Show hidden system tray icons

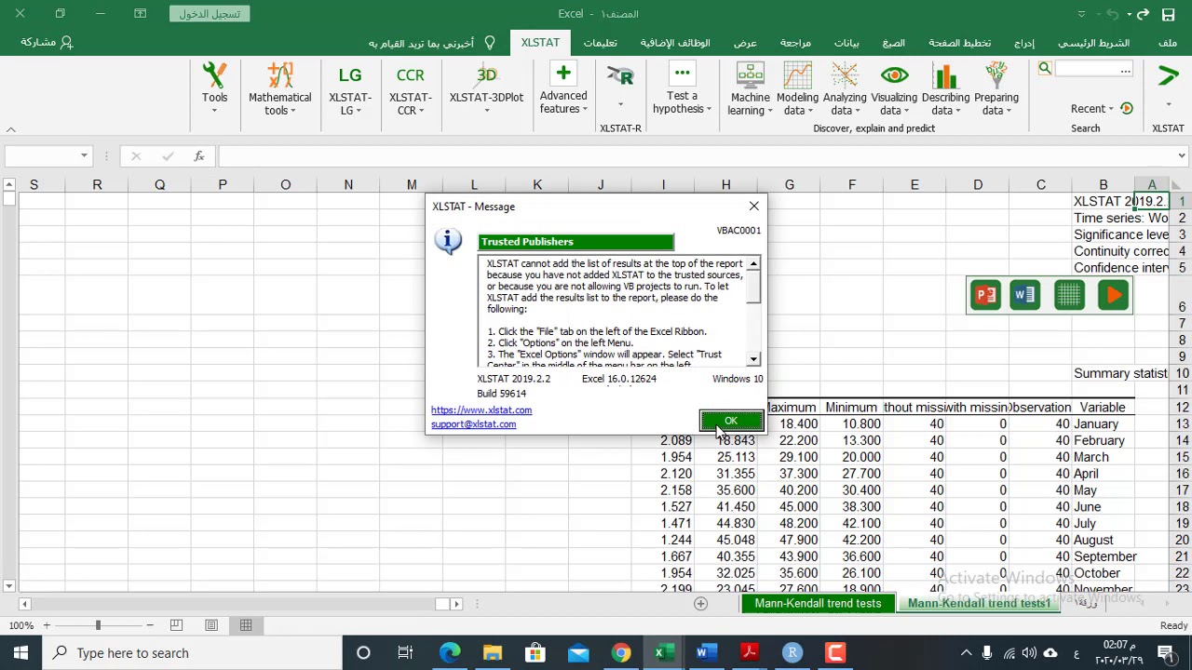966,653
